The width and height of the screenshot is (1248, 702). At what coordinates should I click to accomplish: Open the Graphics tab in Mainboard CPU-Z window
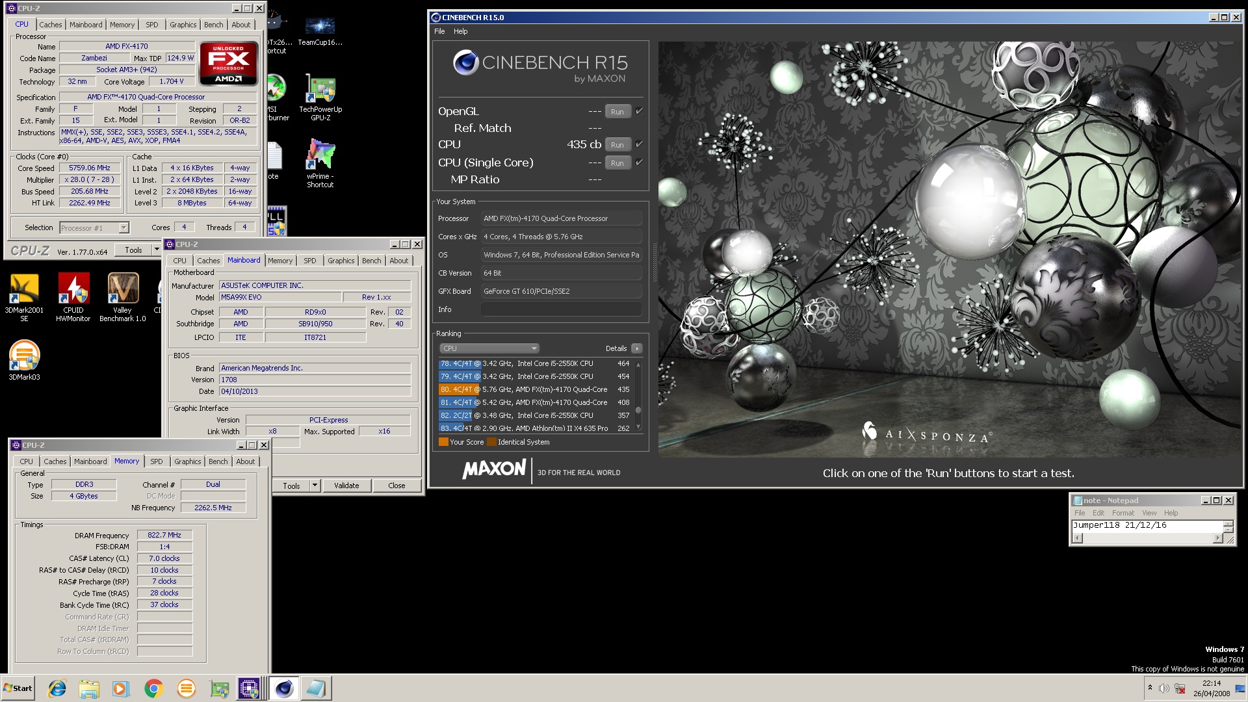pyautogui.click(x=341, y=261)
